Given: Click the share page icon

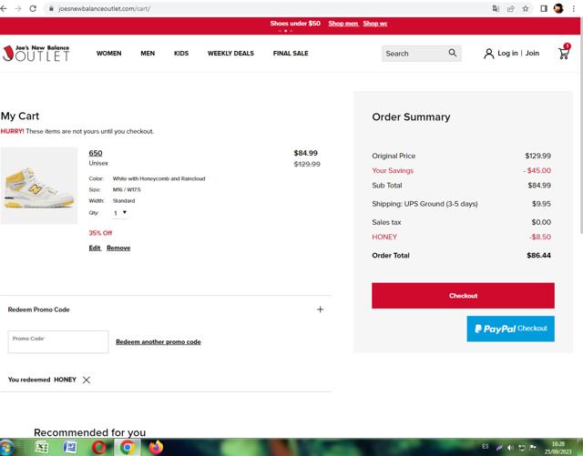Looking at the screenshot, I should pyautogui.click(x=510, y=8).
